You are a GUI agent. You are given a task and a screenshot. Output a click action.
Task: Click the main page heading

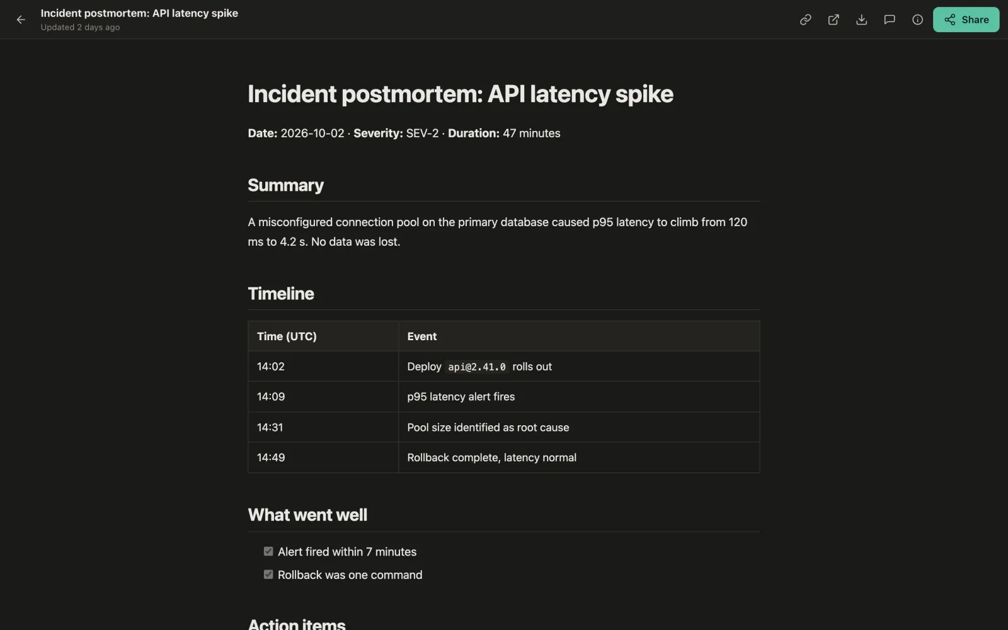point(461,94)
